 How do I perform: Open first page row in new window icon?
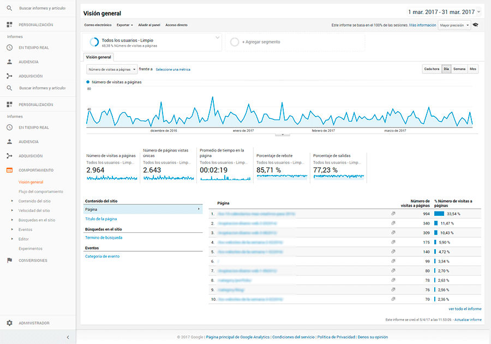(x=393, y=214)
